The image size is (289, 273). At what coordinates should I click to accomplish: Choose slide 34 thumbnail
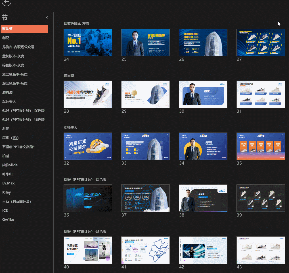pos(203,146)
